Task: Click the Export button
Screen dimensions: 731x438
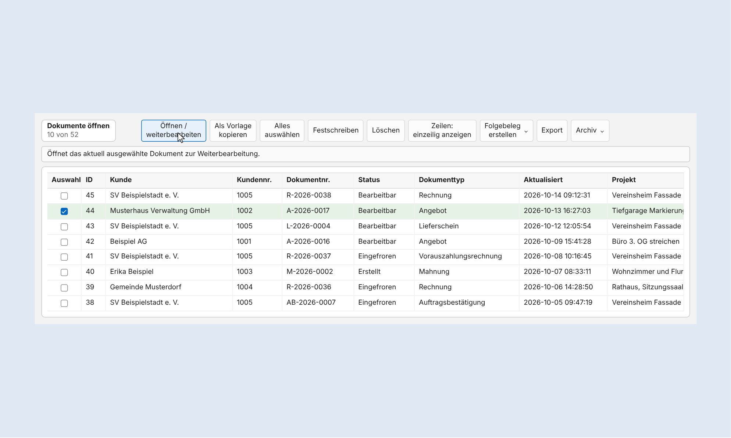Action: click(x=552, y=130)
